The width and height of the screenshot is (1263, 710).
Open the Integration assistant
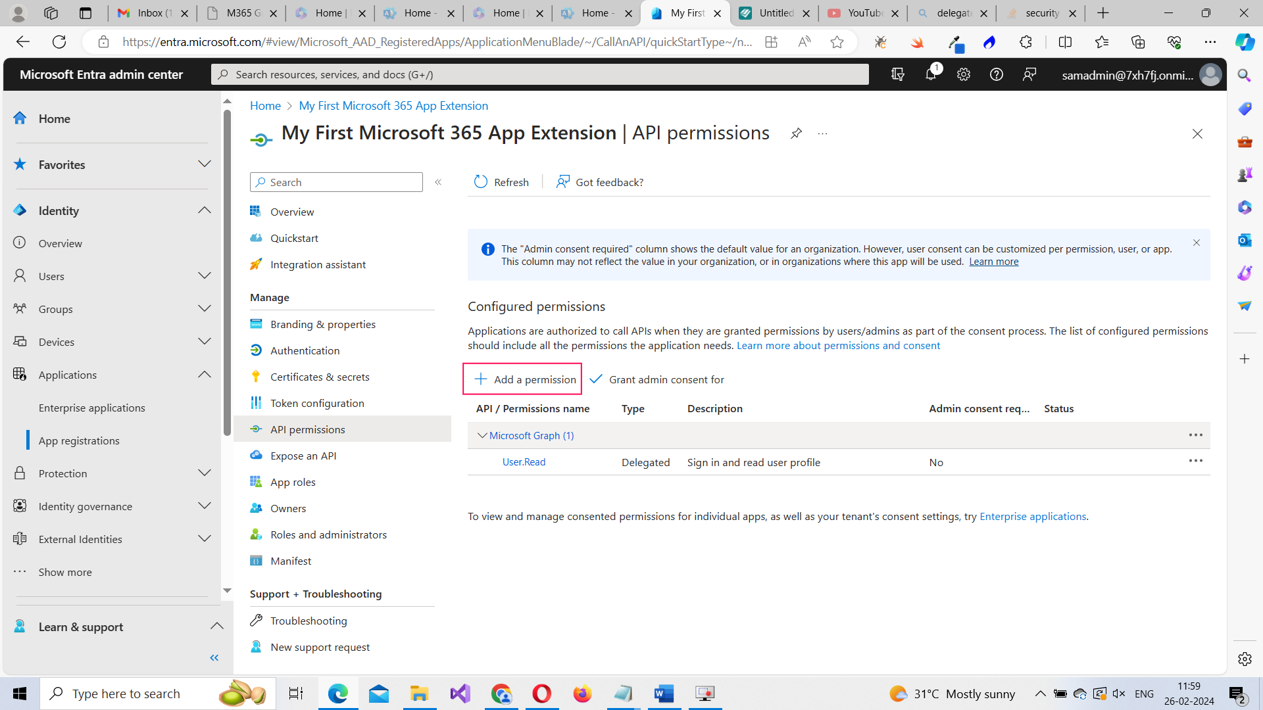(318, 264)
